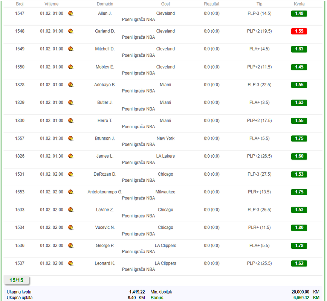Click the Gost column header
Viewport: 327px width, 301px height.
tap(165, 4)
